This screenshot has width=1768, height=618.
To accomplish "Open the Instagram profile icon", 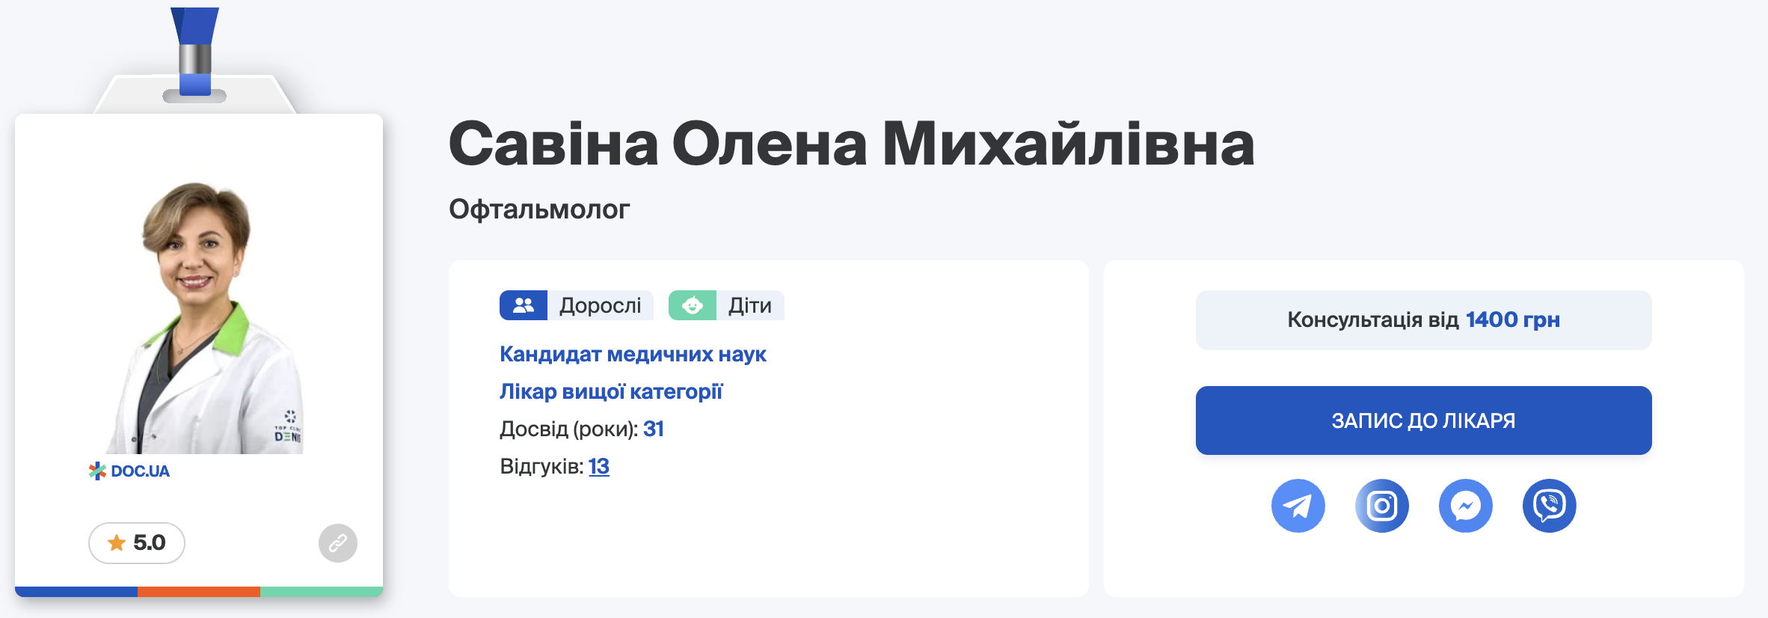I will click(1381, 506).
